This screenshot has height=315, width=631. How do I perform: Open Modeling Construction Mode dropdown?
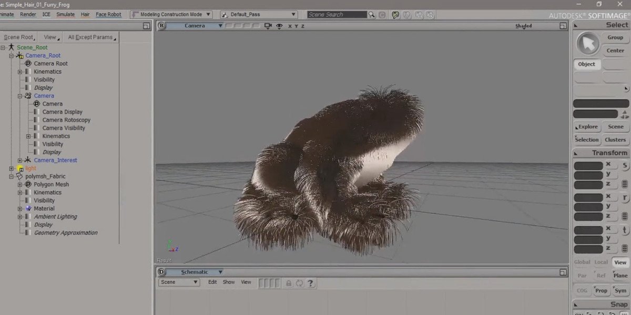(x=171, y=15)
